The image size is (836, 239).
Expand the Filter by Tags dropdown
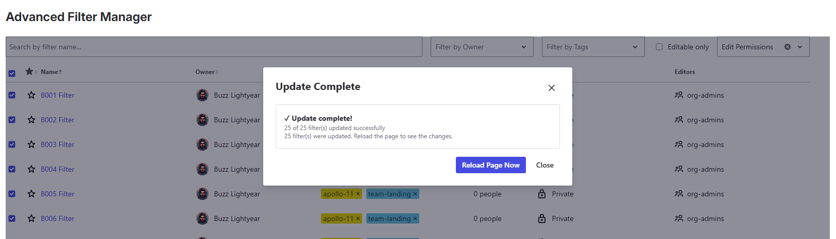tap(592, 47)
